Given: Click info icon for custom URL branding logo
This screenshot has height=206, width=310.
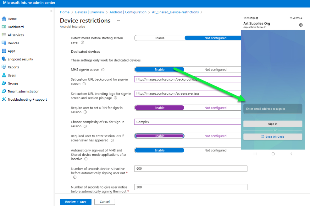Looking at the screenshot, I should (x=115, y=98).
